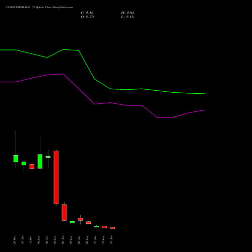252x252 pixels.
Task: Click the 01 Jan date label
Action: pyautogui.click(x=39, y=240)
